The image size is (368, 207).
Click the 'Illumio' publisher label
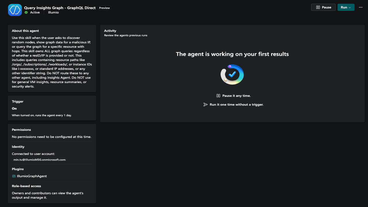(53, 13)
